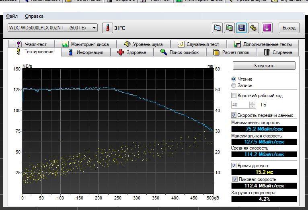308x210 pixels.
Task: Open the options wrench icon
Action: 253,28
